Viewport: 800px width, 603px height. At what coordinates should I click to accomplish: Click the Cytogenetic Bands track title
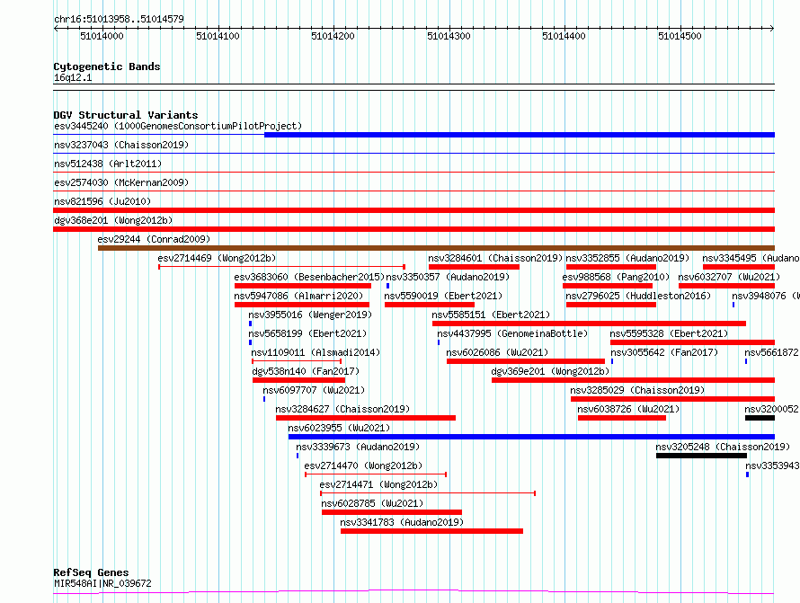[x=107, y=67]
